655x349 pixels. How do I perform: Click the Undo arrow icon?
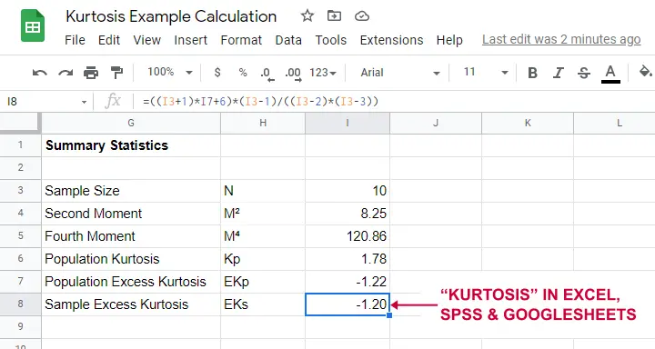click(x=40, y=73)
